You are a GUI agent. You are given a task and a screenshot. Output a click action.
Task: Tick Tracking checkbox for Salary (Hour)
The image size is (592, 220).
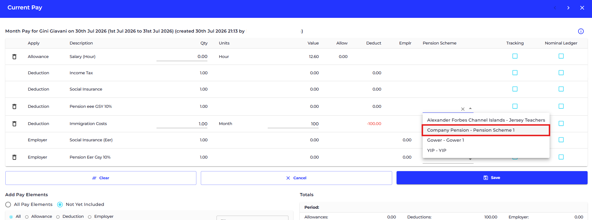[515, 56]
